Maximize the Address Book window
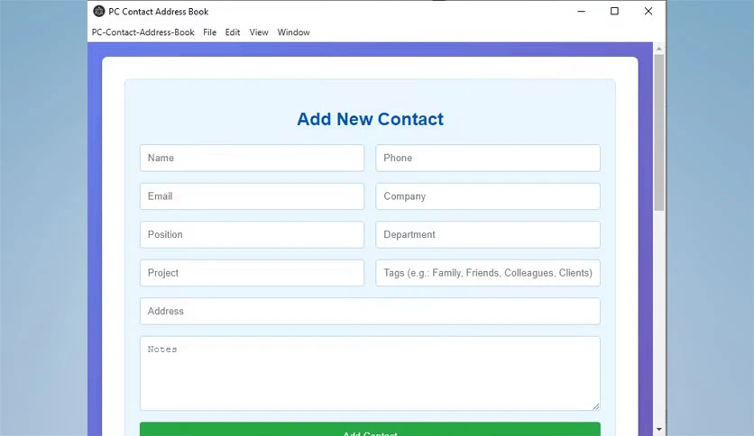This screenshot has height=436, width=754. (x=614, y=11)
